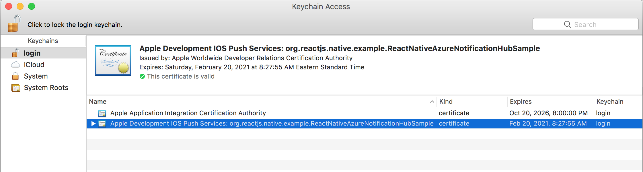This screenshot has width=643, height=172.
Task: Select Apple Application Integration Certification Authority row
Action: pyautogui.click(x=364, y=113)
